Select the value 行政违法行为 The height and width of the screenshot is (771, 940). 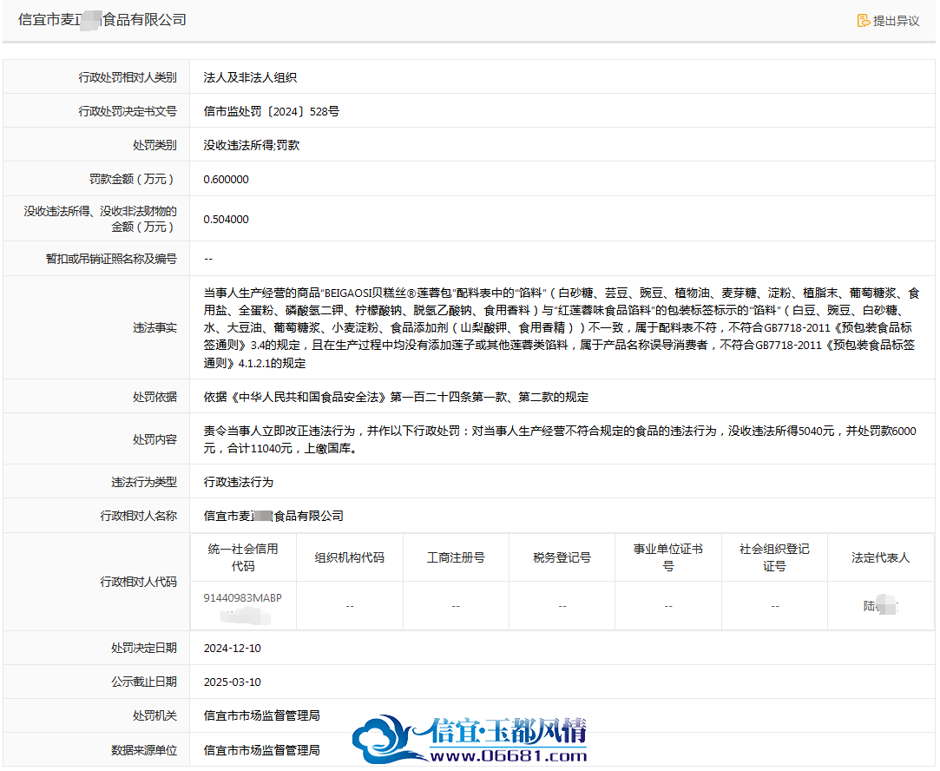pos(238,482)
